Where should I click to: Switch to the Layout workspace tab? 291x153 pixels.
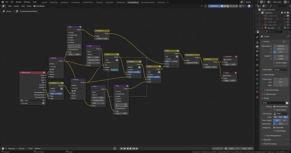44,3
